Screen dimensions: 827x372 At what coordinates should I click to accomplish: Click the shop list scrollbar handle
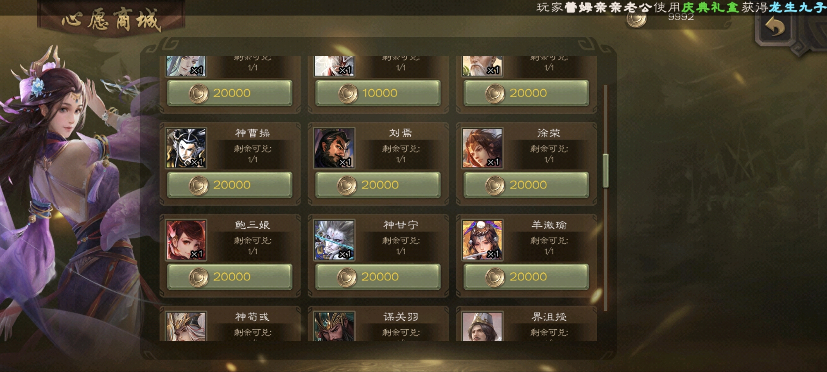[x=606, y=170]
